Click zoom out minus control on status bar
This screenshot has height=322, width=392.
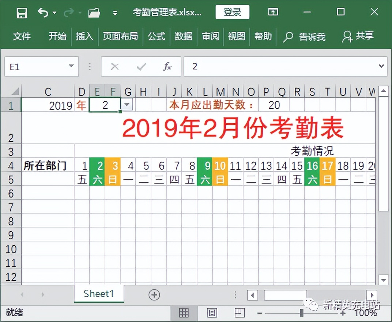(x=260, y=313)
